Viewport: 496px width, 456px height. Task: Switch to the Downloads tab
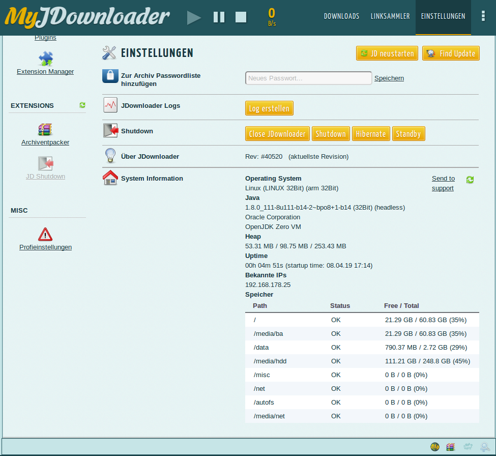(x=341, y=16)
